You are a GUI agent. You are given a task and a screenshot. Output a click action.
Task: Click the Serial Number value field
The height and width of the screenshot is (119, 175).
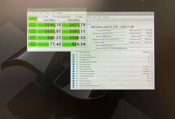(113, 33)
